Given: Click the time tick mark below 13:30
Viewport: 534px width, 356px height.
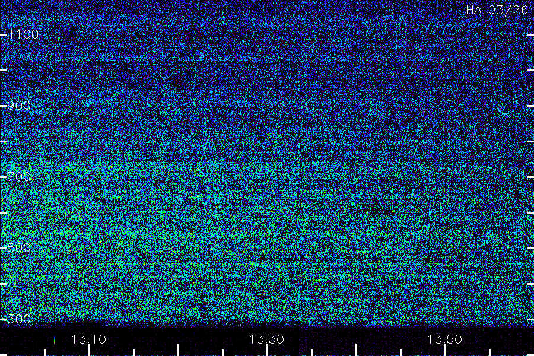Looking at the screenshot, I should pos(267,350).
